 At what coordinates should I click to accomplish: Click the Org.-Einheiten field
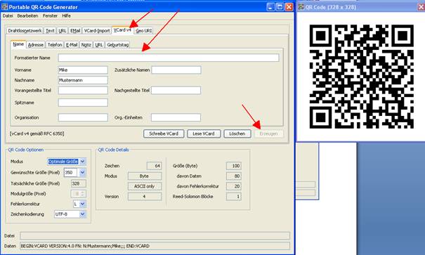click(176, 117)
